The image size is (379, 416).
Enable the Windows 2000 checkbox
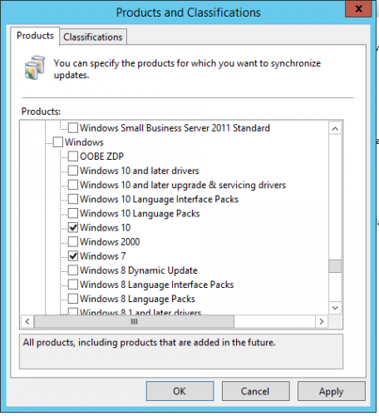click(x=73, y=242)
